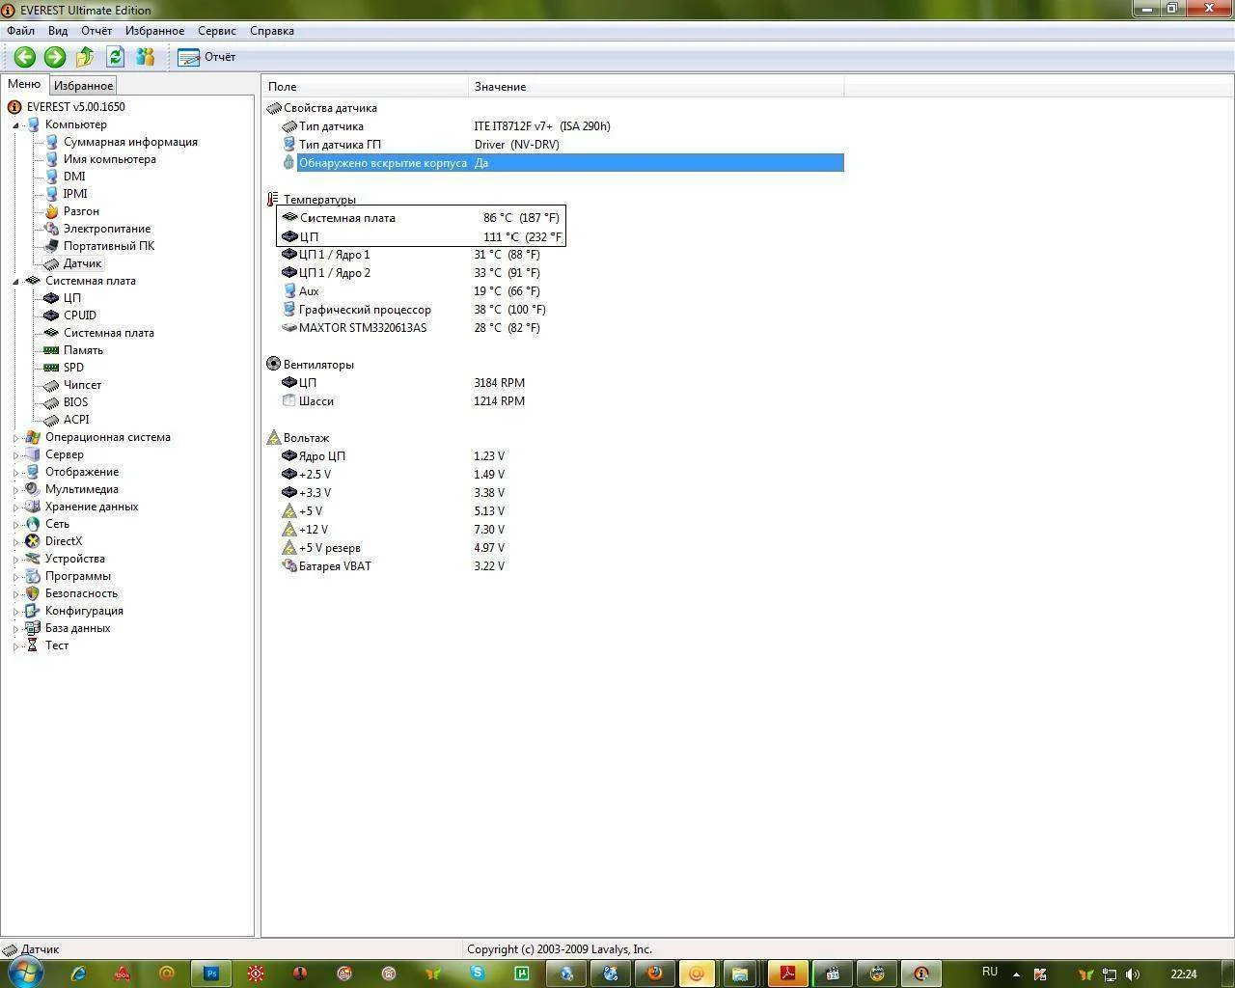1235x988 pixels.
Task: Expand the Мультимедиа branch
Action: click(x=16, y=490)
